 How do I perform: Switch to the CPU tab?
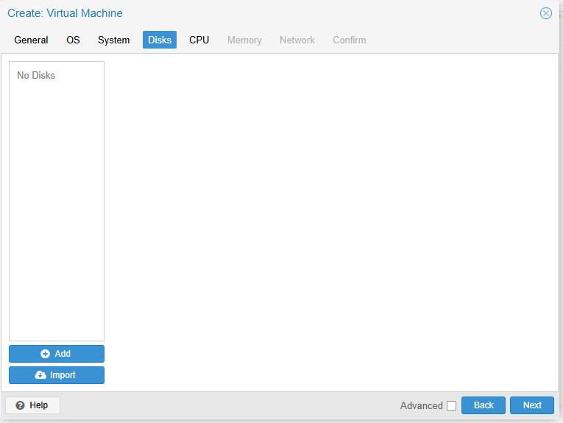coord(199,40)
